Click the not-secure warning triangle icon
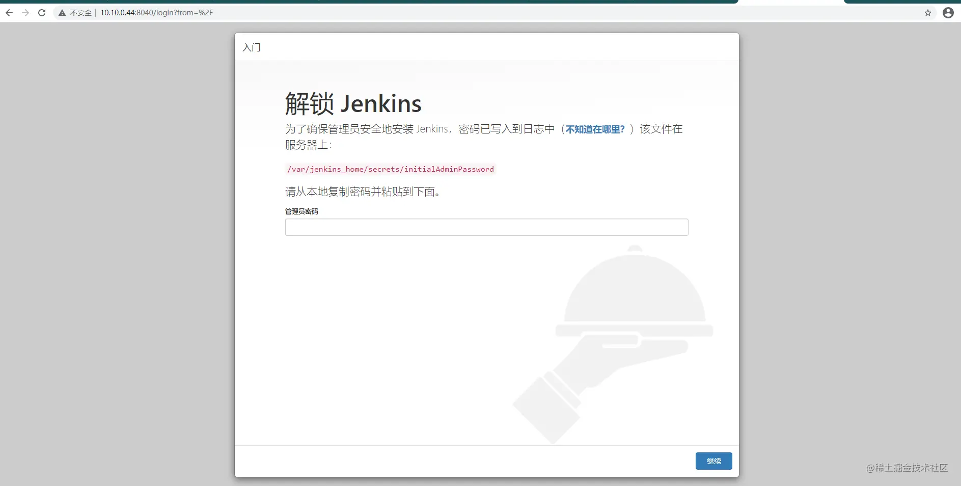961x486 pixels. (x=62, y=13)
